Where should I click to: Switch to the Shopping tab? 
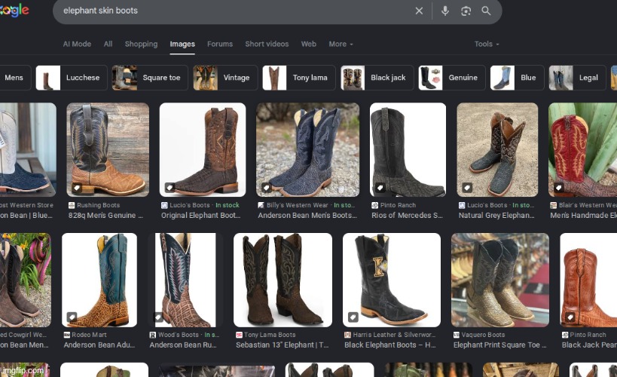point(141,44)
